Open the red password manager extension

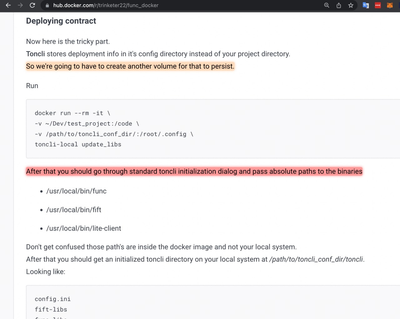pos(378,5)
